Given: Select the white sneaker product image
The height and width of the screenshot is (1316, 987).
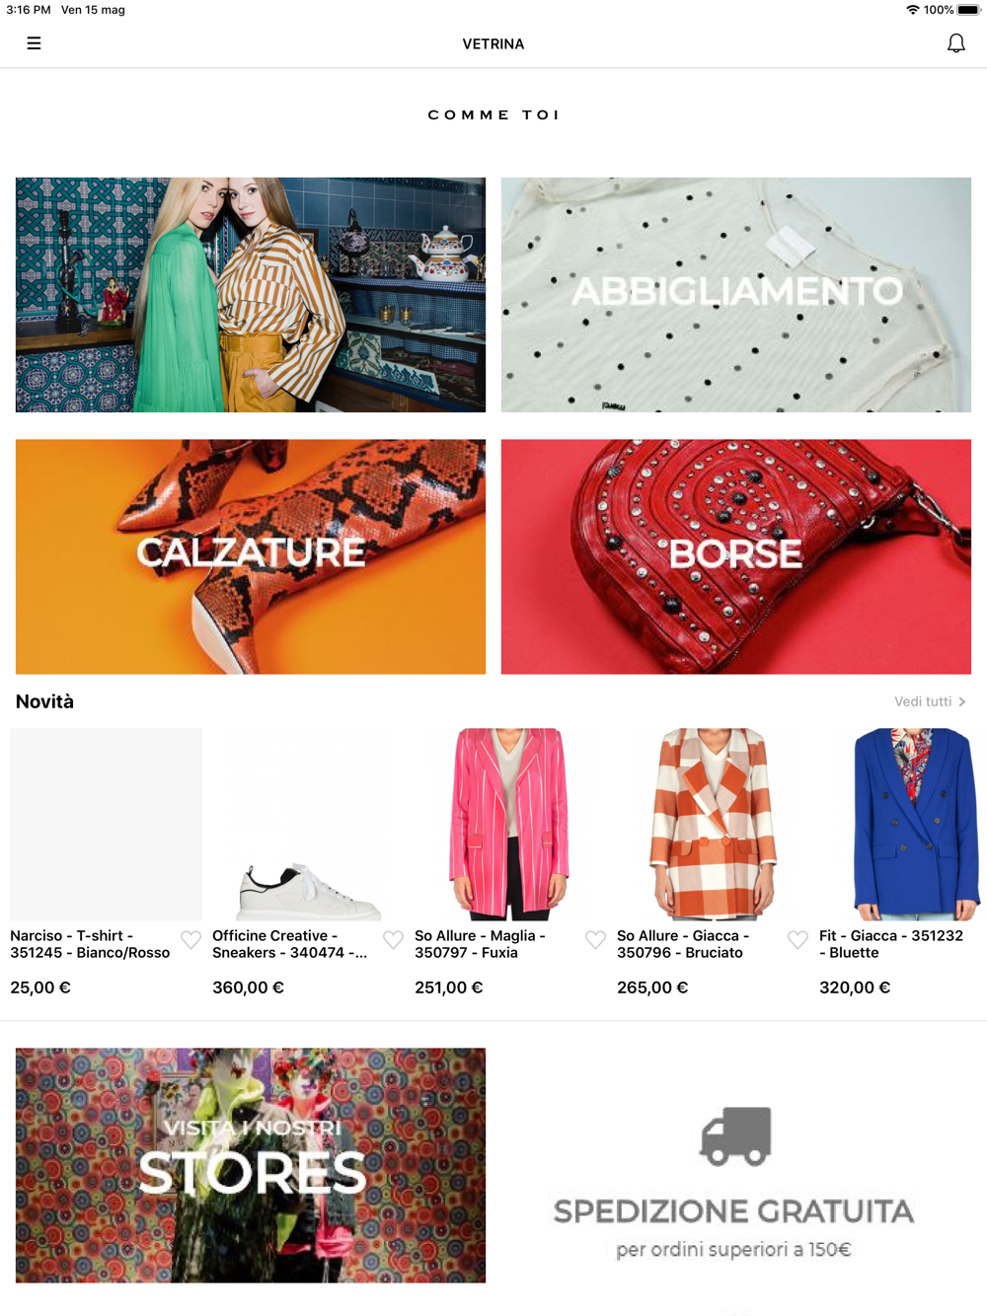Looking at the screenshot, I should point(308,824).
